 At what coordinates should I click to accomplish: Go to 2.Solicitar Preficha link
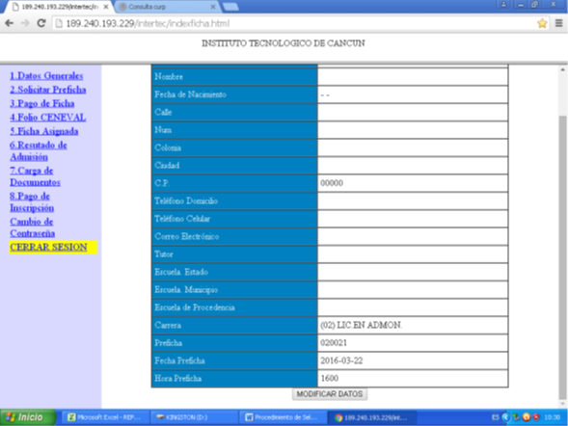pos(48,90)
